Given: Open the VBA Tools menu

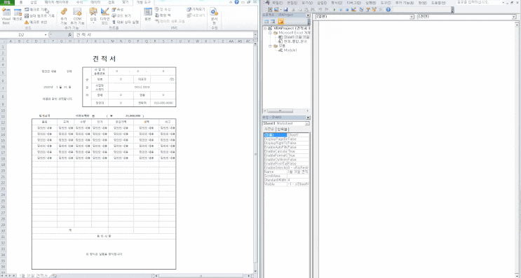Looking at the screenshot, I should [386, 3].
